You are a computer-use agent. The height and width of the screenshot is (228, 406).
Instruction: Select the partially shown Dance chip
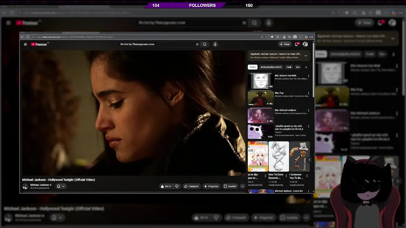tap(298, 67)
